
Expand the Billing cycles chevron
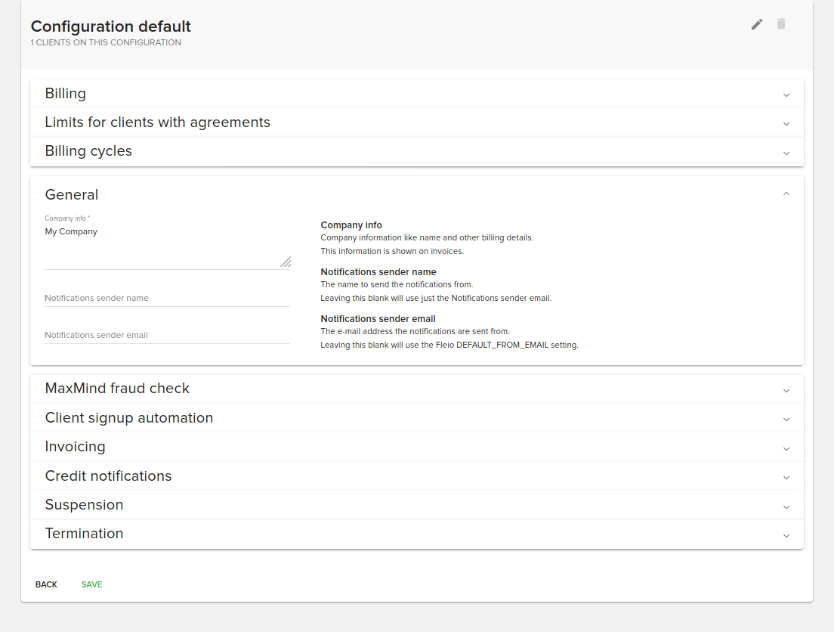(786, 153)
